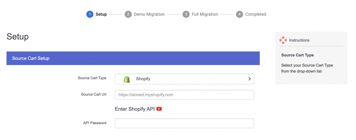Open the YouTube video icon beside Shopify API
This screenshot has height=140, width=356.
[159, 109]
